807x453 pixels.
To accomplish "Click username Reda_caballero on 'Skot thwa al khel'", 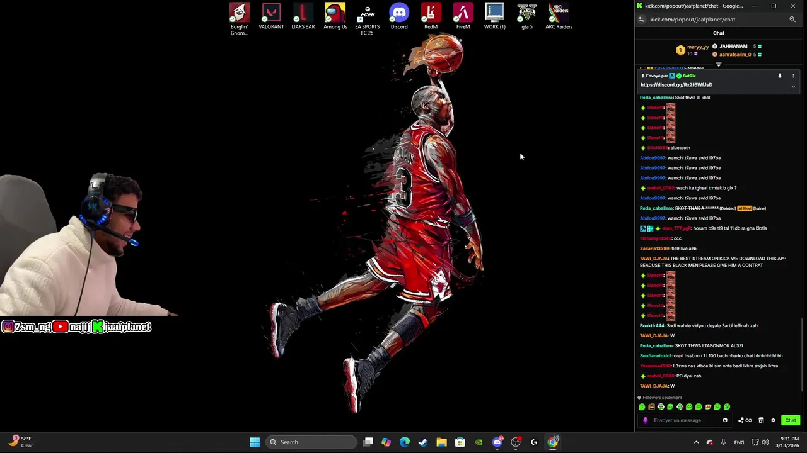I will [656, 98].
